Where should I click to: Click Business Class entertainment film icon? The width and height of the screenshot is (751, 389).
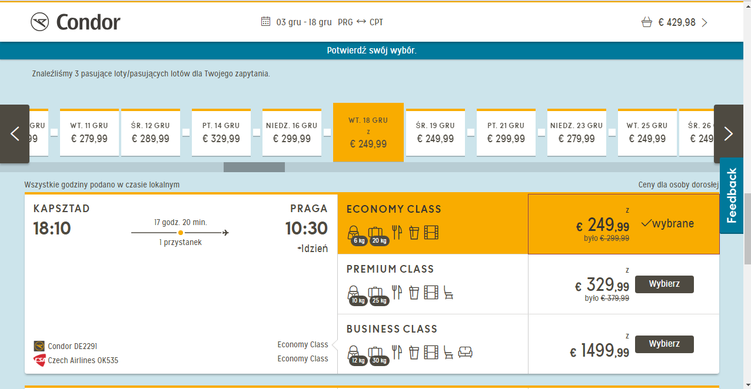point(431,352)
